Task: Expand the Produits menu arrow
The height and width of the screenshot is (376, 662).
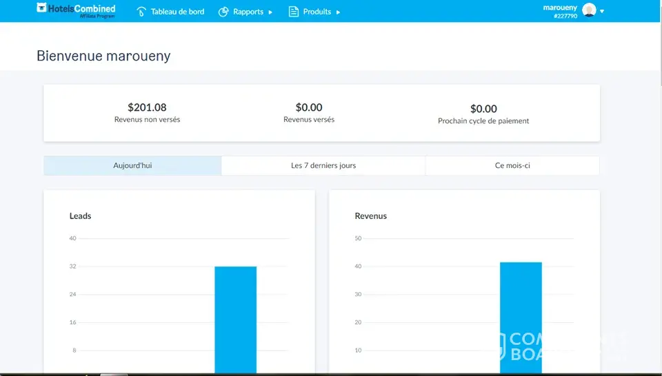Action: [338, 12]
